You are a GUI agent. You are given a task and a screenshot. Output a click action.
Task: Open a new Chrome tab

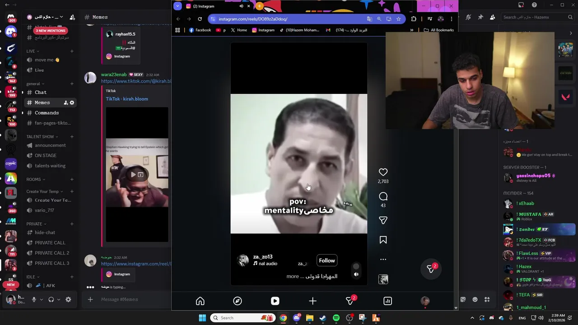[x=259, y=6]
